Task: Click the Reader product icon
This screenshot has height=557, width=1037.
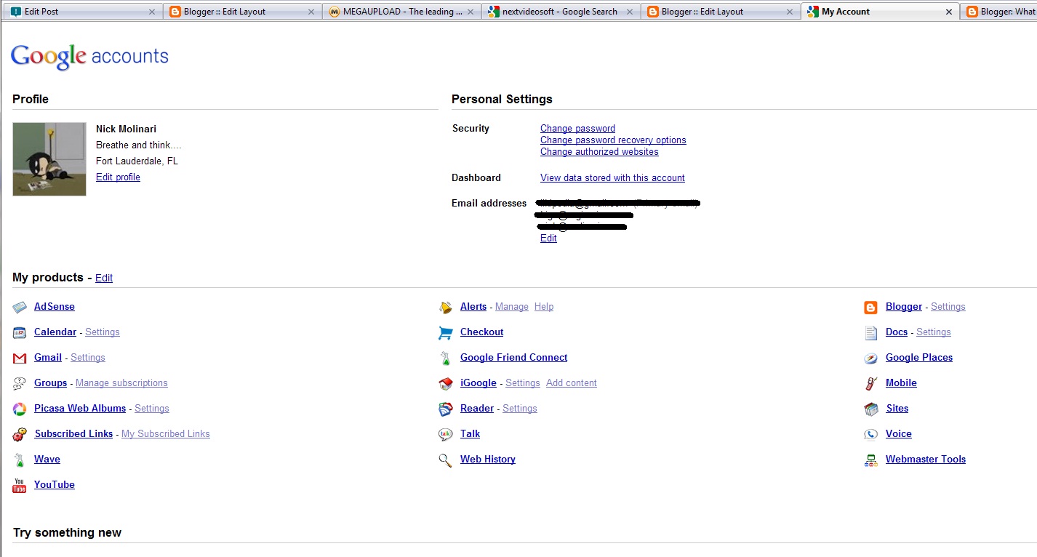Action: coord(446,409)
